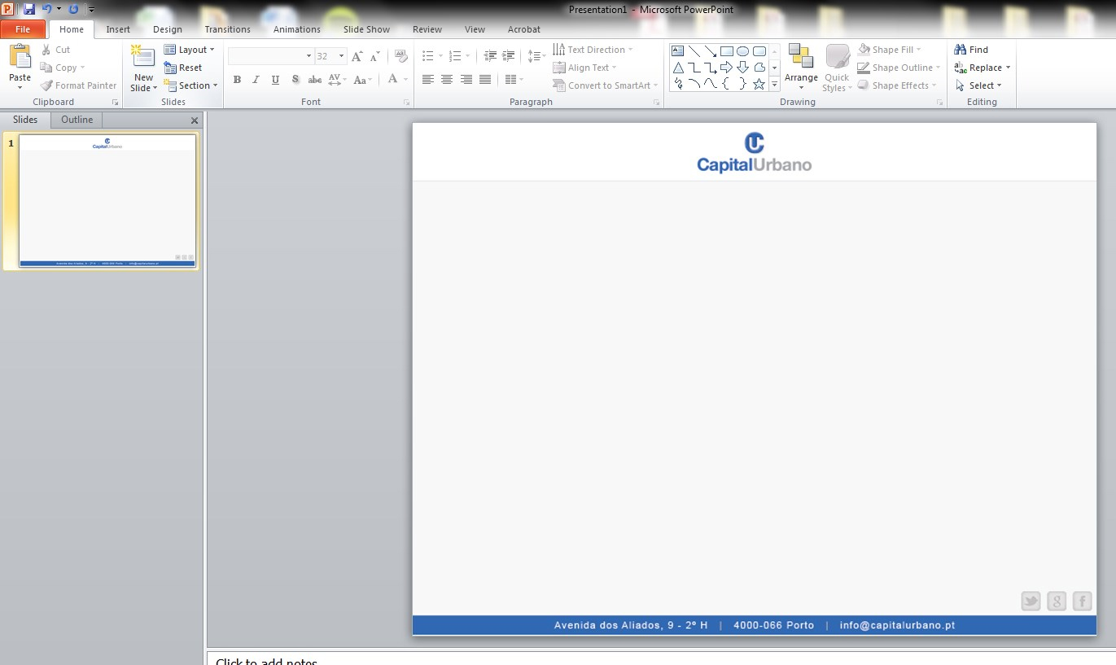Switch to the Design ribbon tab

tap(167, 29)
